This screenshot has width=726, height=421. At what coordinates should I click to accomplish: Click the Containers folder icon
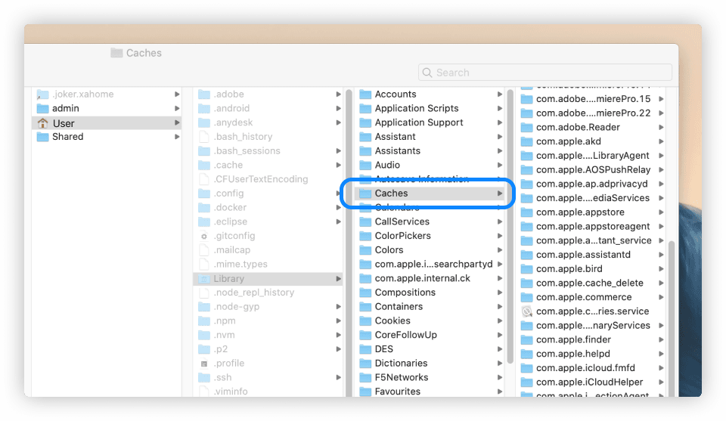click(365, 307)
